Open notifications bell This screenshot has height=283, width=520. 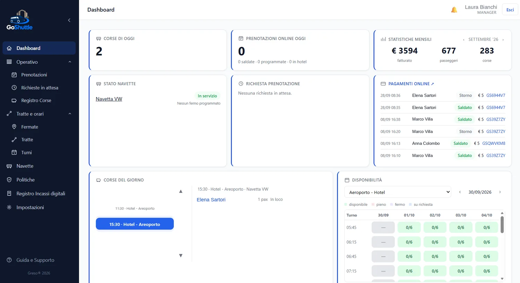pos(454,10)
